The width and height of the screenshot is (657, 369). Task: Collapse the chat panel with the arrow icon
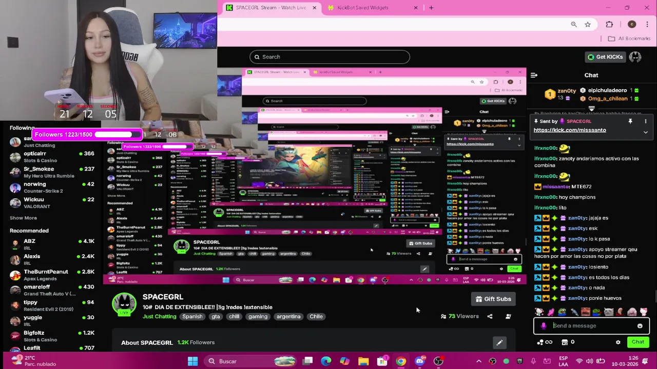point(534,75)
